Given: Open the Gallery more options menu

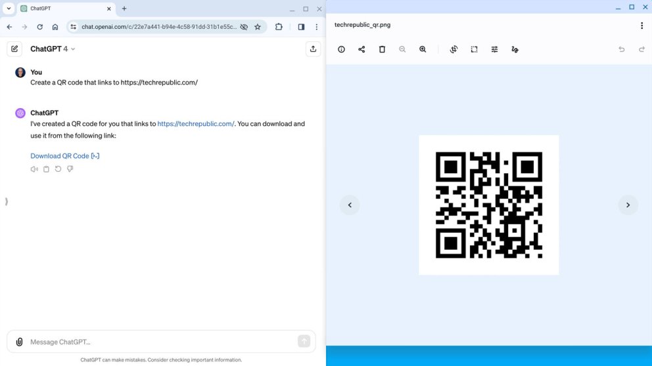Looking at the screenshot, I should 641,26.
